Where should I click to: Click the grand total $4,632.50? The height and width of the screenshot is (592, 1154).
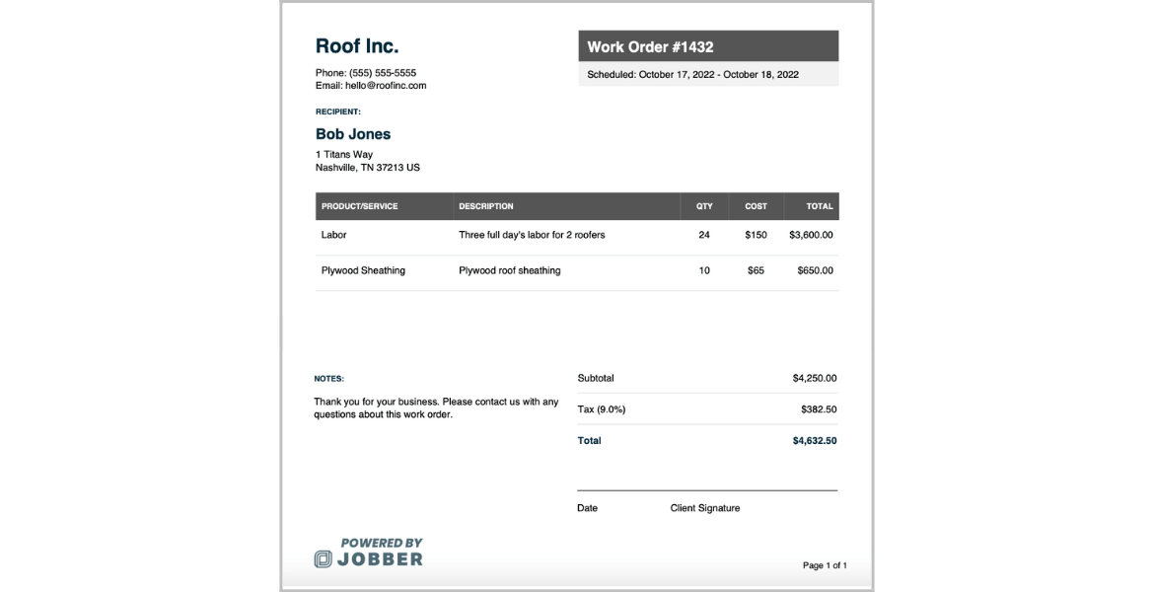click(x=815, y=441)
